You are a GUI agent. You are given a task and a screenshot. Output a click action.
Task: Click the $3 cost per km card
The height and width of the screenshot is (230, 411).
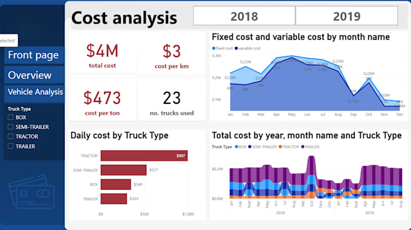pos(172,53)
